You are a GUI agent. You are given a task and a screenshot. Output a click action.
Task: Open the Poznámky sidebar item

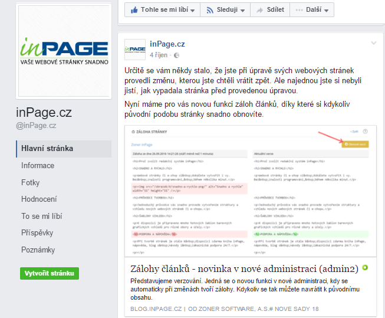pos(38,250)
